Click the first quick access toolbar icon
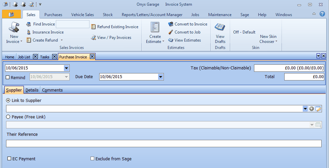The height and width of the screenshot is (168, 329). point(5,4)
